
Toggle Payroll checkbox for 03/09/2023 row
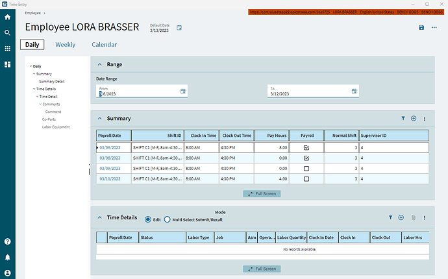click(306, 169)
